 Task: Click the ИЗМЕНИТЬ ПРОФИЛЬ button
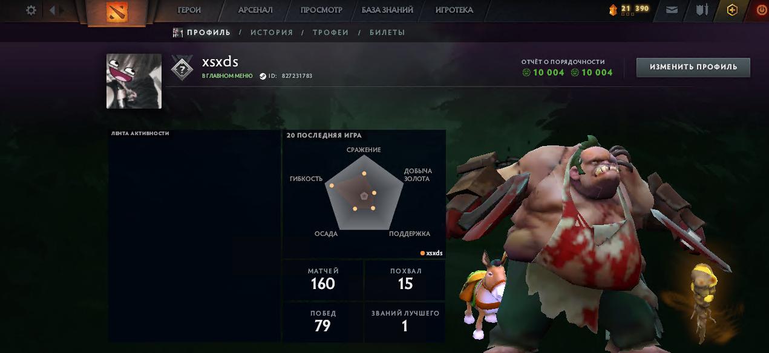click(x=693, y=67)
